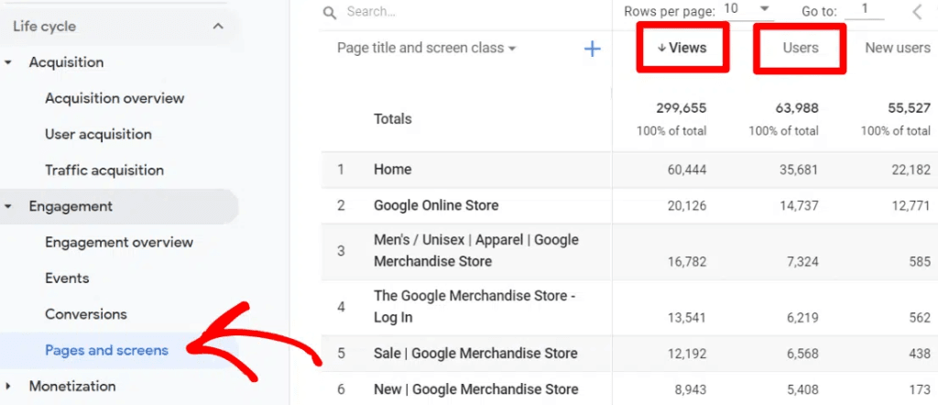
Task: Select User acquisition report
Action: click(x=98, y=134)
